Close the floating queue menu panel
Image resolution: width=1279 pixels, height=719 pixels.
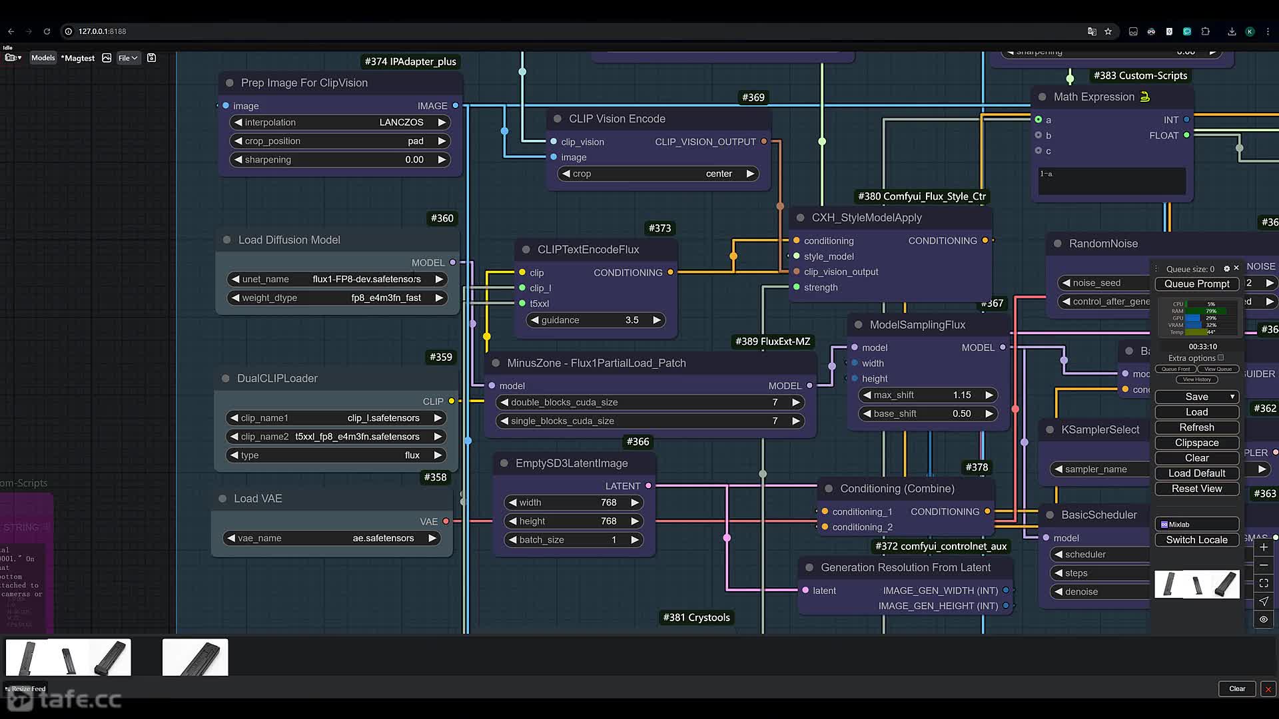pyautogui.click(x=1236, y=268)
